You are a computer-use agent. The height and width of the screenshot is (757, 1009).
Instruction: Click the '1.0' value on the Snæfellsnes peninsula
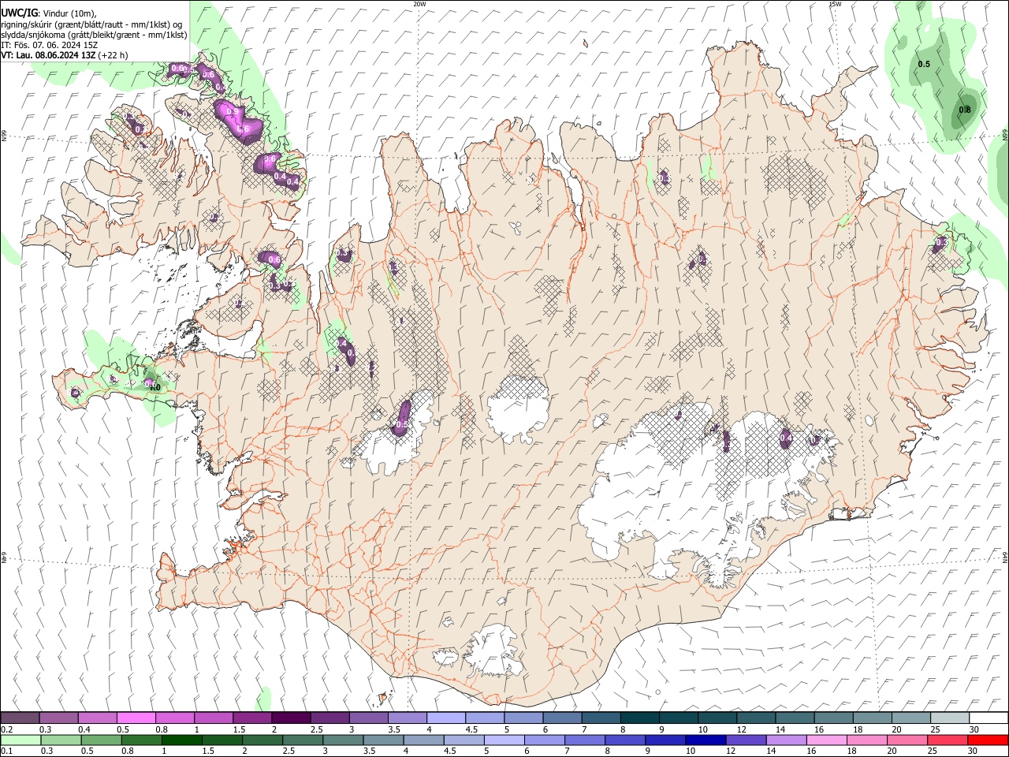click(155, 387)
